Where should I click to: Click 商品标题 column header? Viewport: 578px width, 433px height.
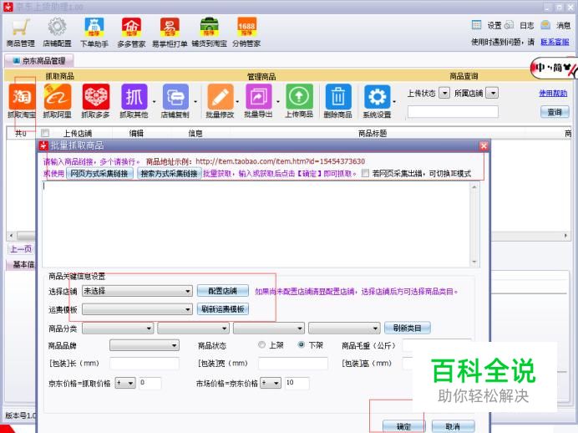pyautogui.click(x=373, y=133)
